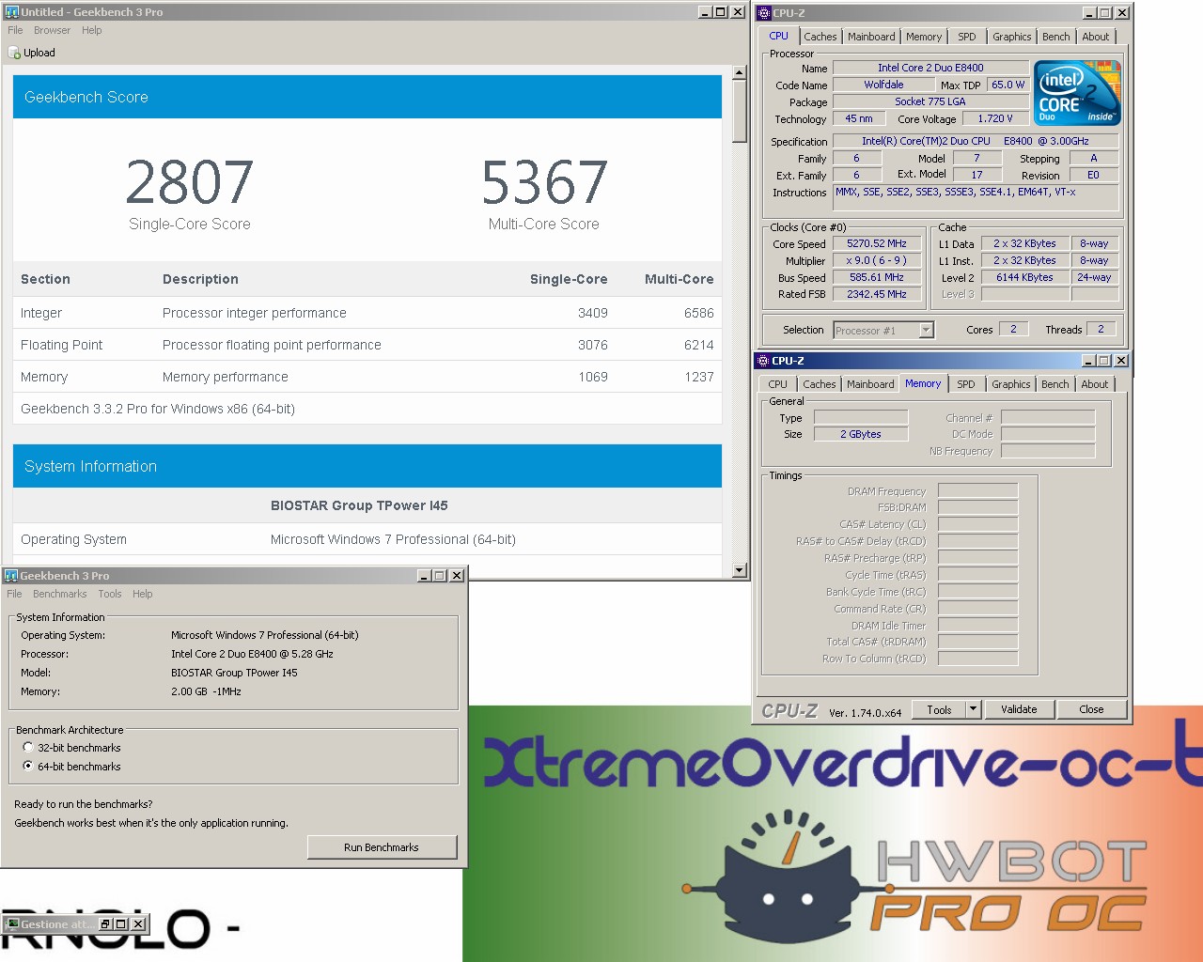
Task: Click scroll down arrow in Geekbench results
Action: [x=740, y=570]
